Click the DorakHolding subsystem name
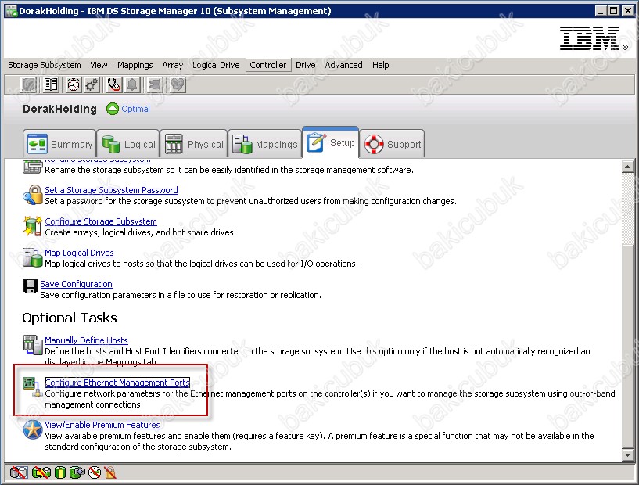The width and height of the screenshot is (639, 485). [x=60, y=109]
